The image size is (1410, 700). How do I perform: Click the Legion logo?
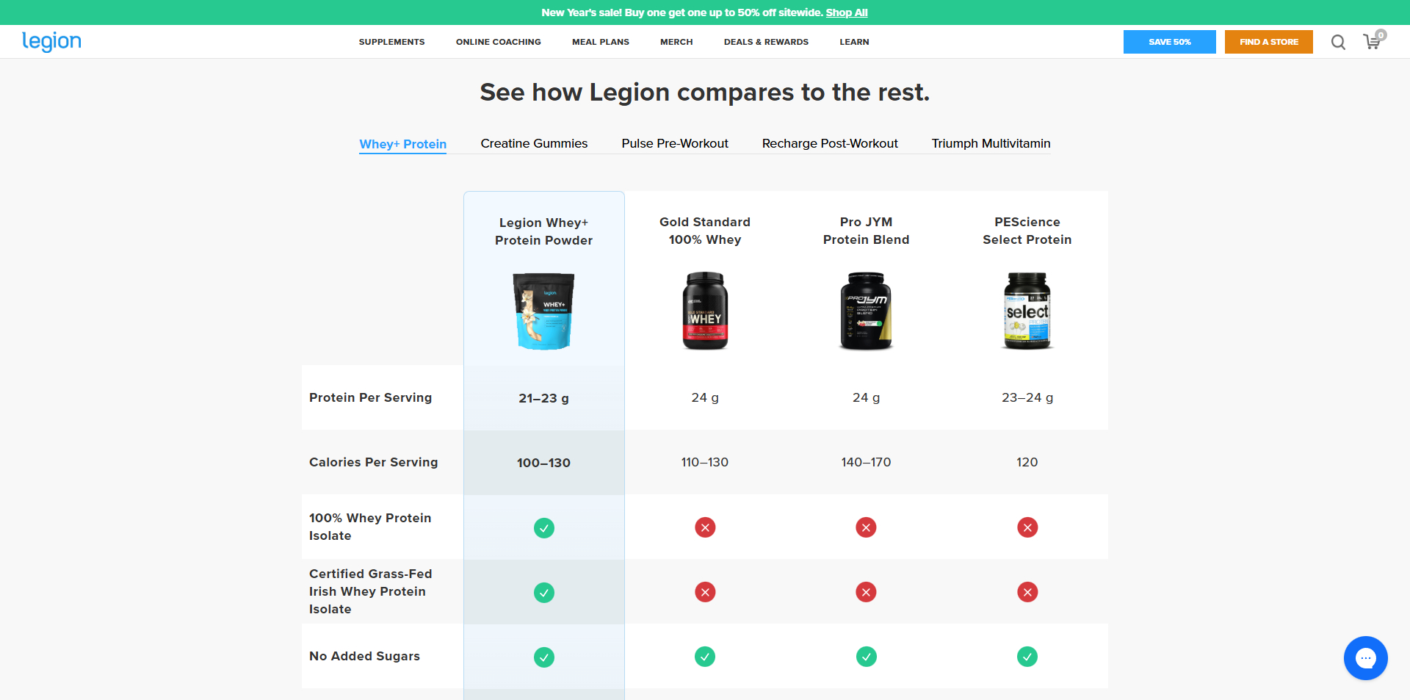[x=51, y=42]
